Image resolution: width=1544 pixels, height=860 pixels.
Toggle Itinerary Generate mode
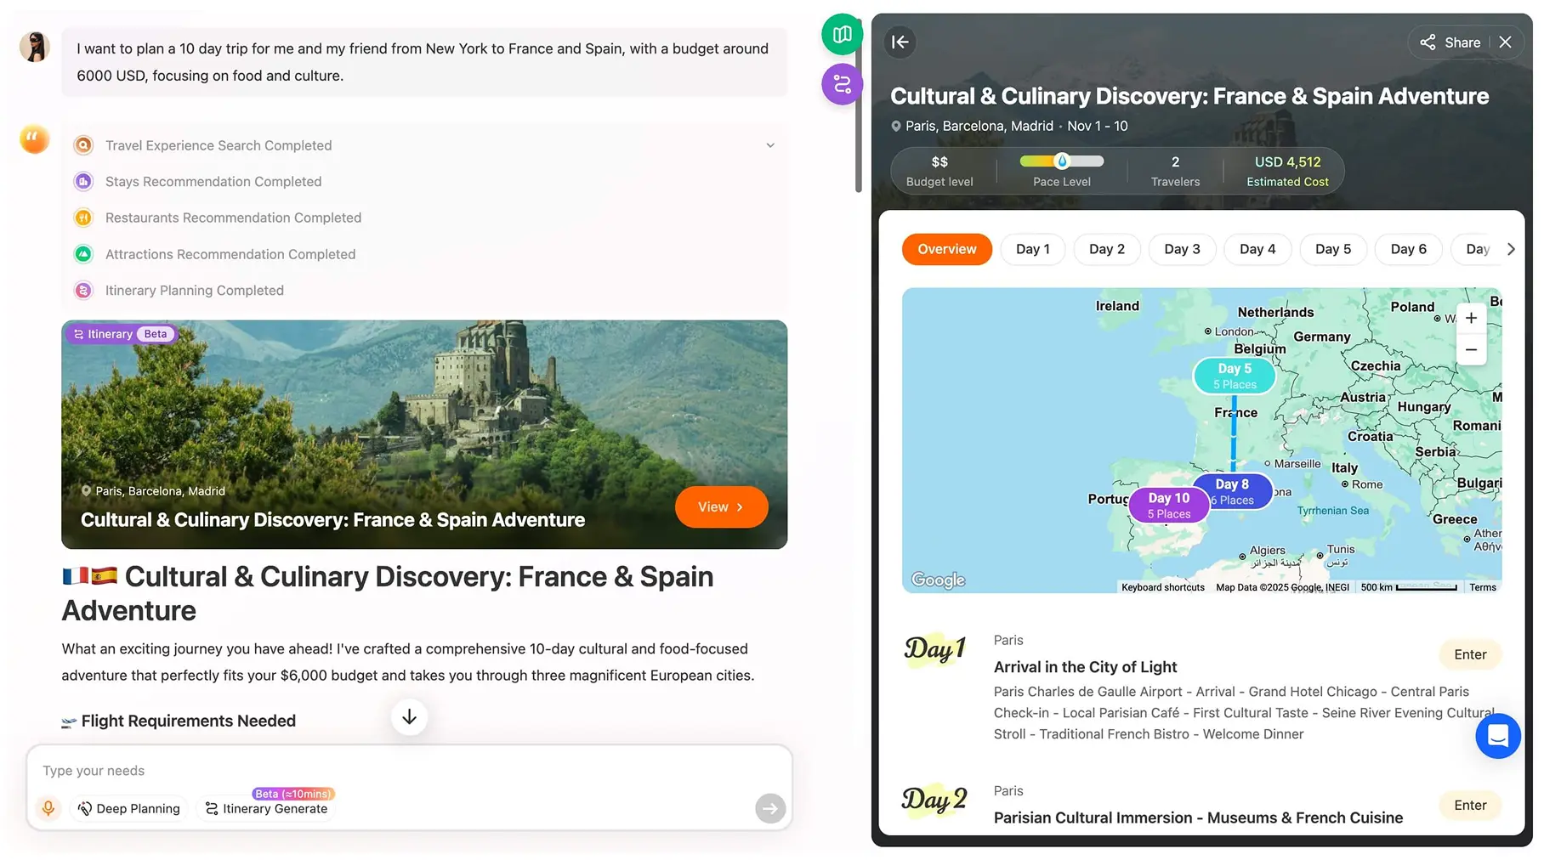[x=267, y=808]
